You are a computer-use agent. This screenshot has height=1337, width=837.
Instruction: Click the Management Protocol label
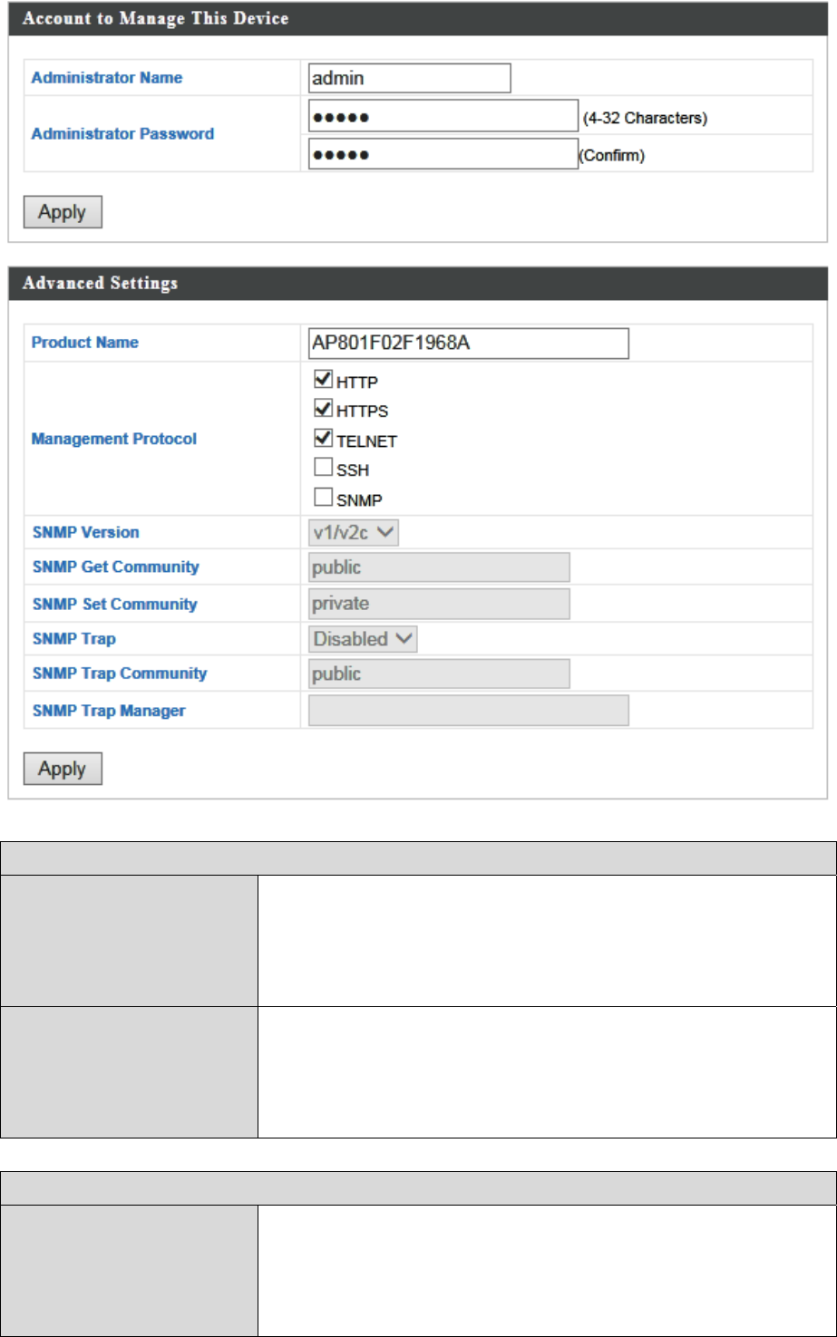click(x=113, y=439)
